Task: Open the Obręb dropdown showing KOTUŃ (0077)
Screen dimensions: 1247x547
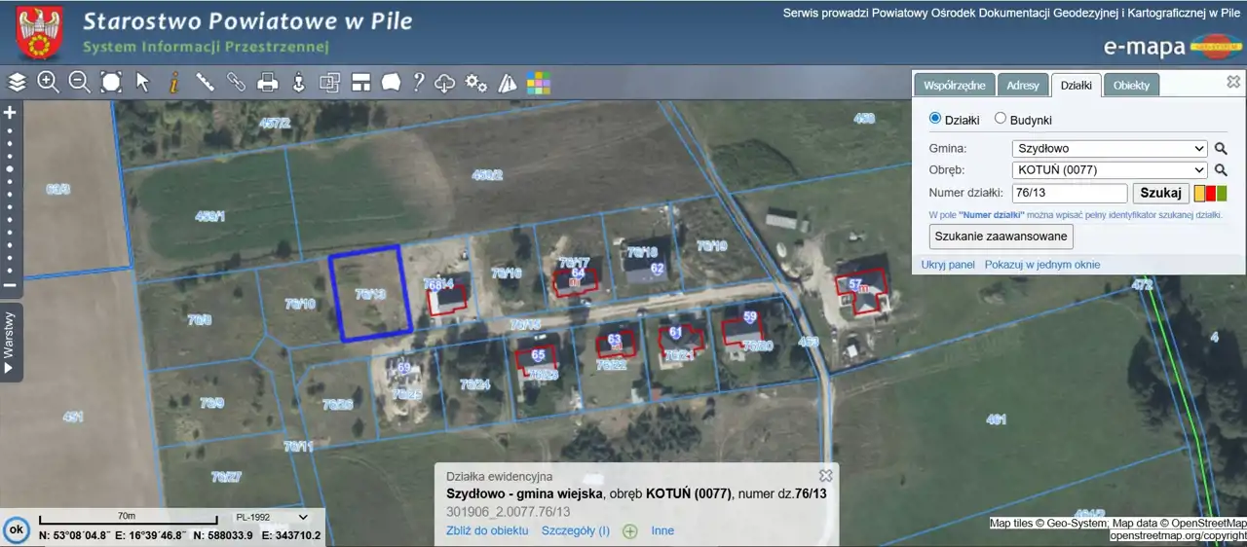Action: [1110, 170]
